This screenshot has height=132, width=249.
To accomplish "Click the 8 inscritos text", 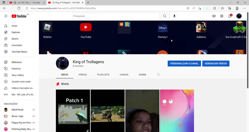I will 78,66.
